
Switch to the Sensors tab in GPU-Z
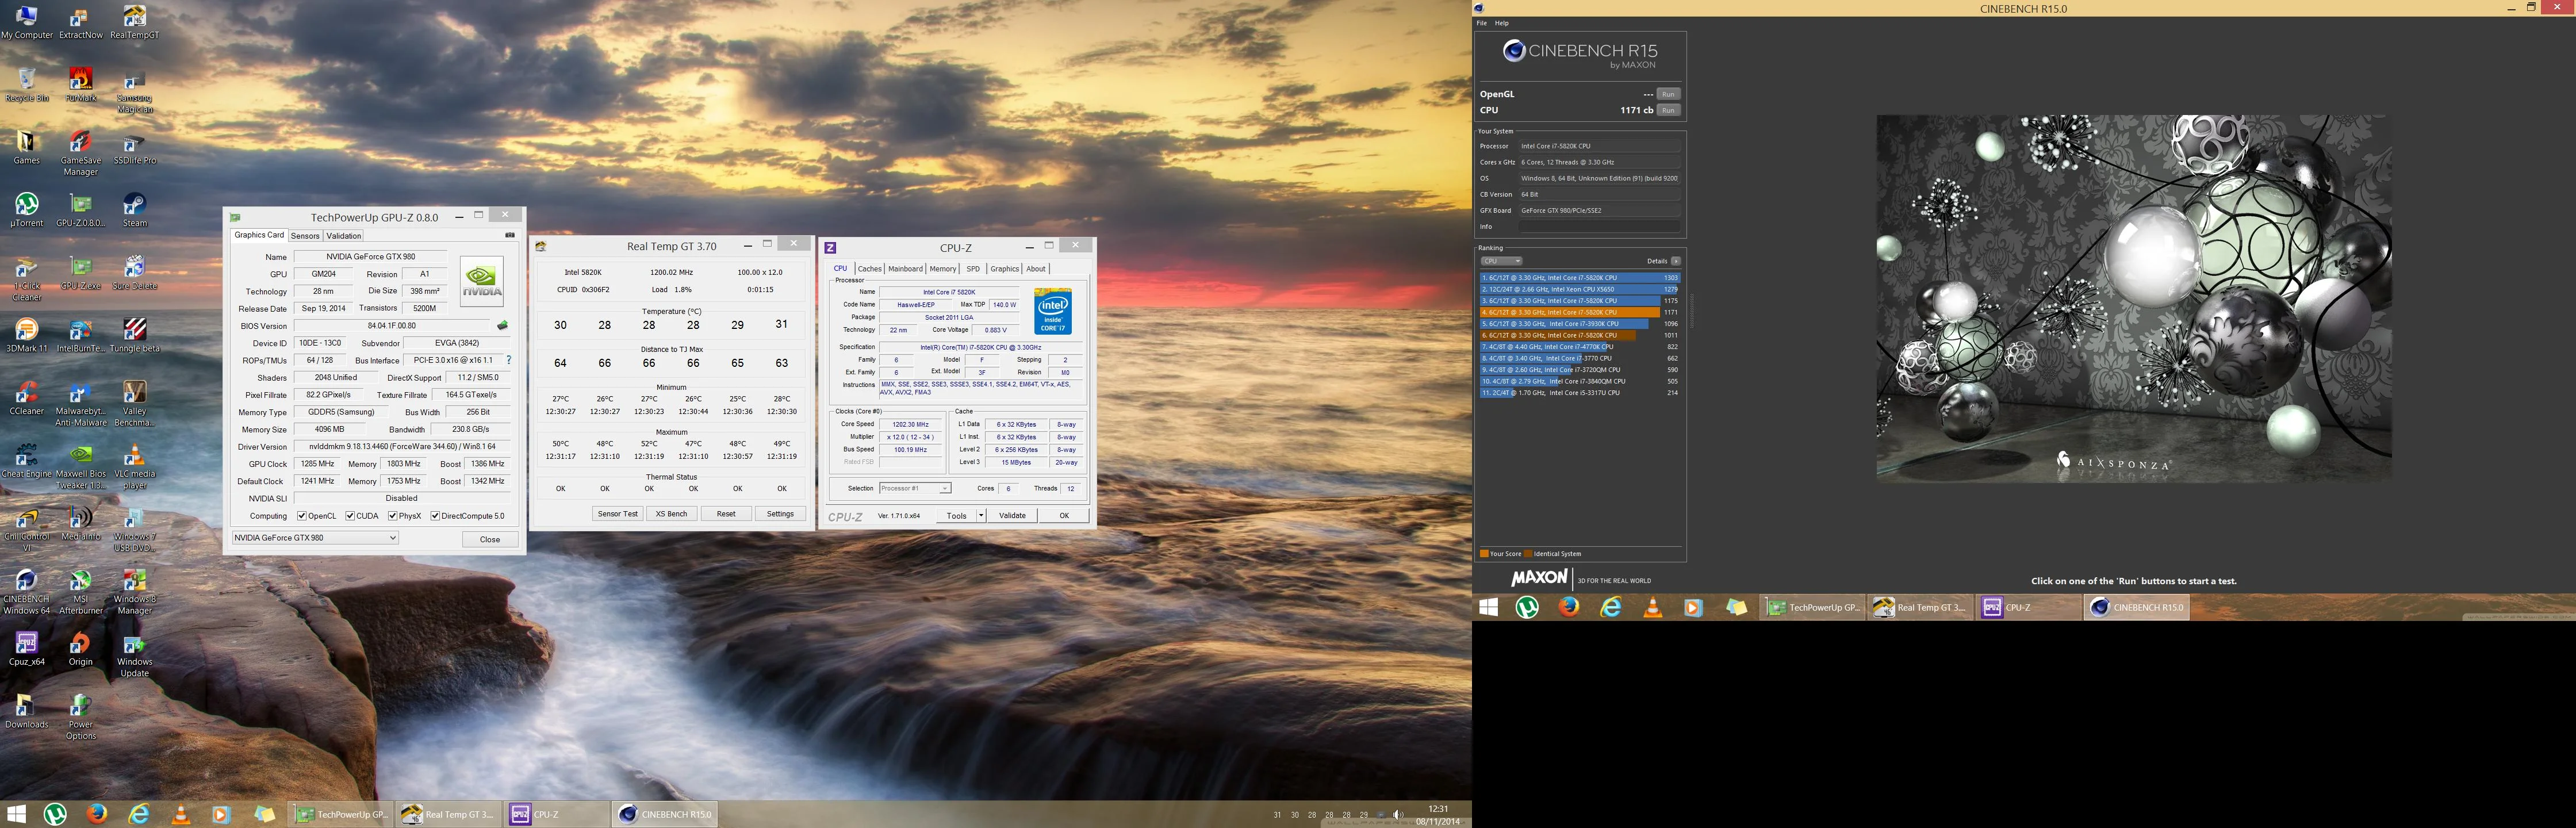point(305,236)
